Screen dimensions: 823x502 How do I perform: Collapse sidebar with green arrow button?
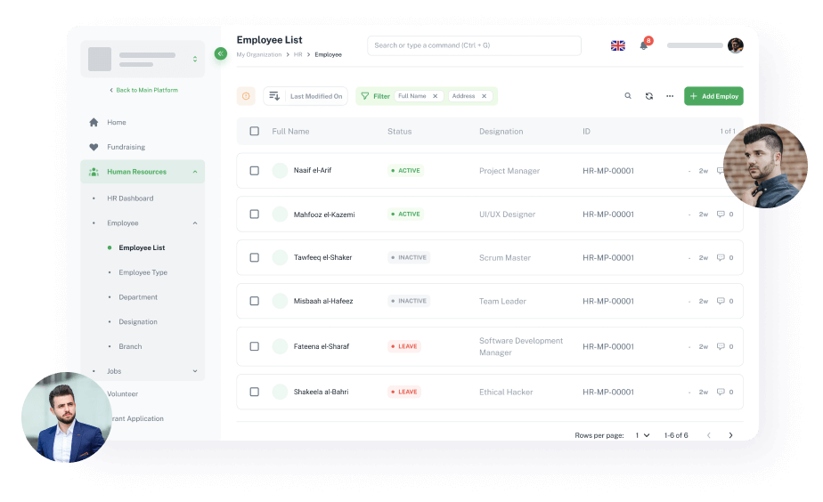pyautogui.click(x=220, y=54)
